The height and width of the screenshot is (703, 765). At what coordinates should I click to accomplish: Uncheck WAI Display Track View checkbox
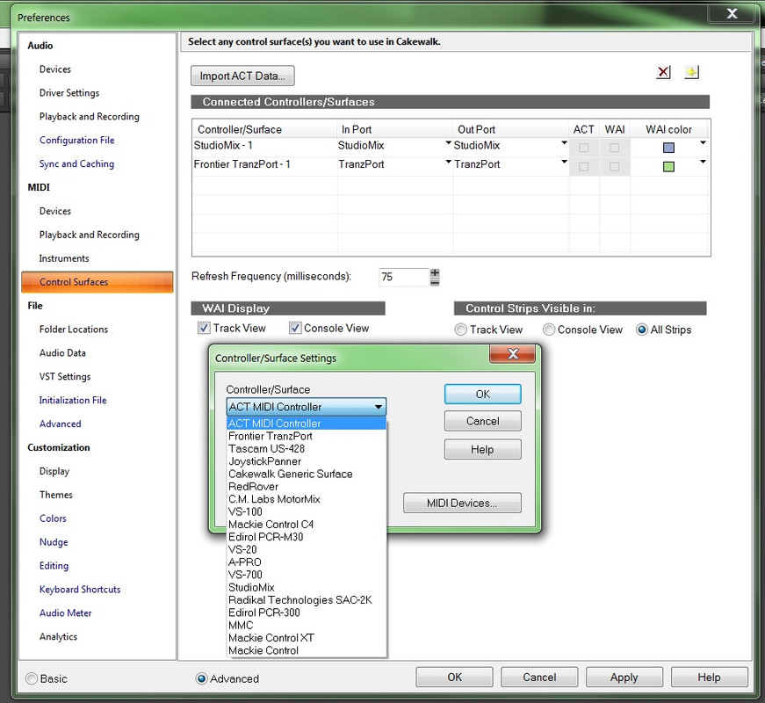(204, 328)
